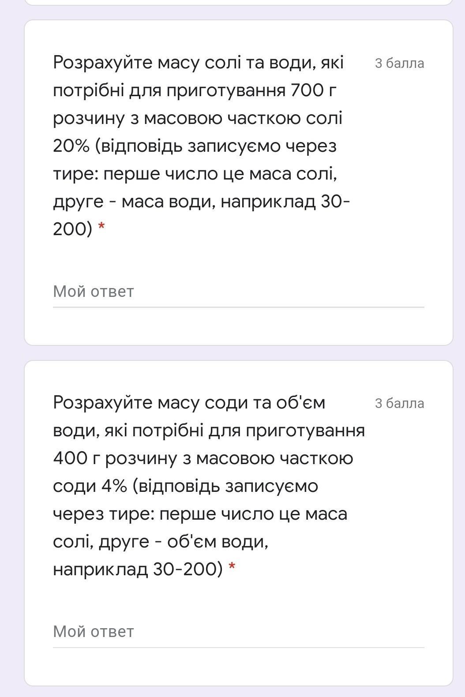Screen dimensions: 465x697
Task: Focus the answer field for the soda question
Action: 238,632
